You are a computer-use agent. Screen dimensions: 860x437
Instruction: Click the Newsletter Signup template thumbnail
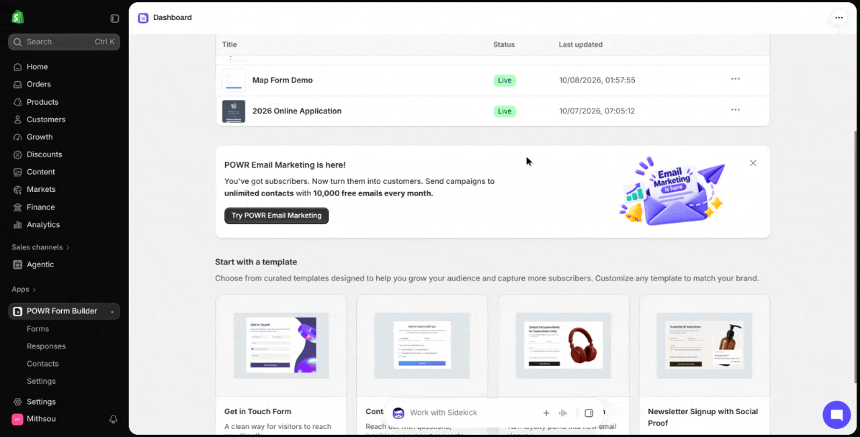[x=704, y=345]
